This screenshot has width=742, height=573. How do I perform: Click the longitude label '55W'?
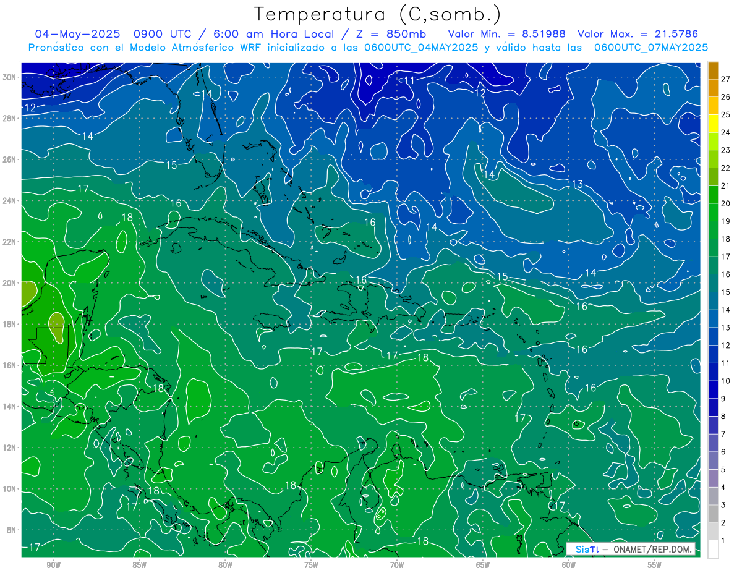[655, 565]
